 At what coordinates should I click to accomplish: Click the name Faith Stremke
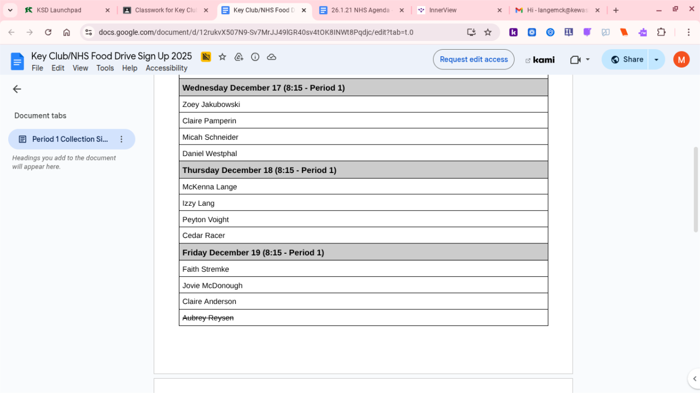206,269
